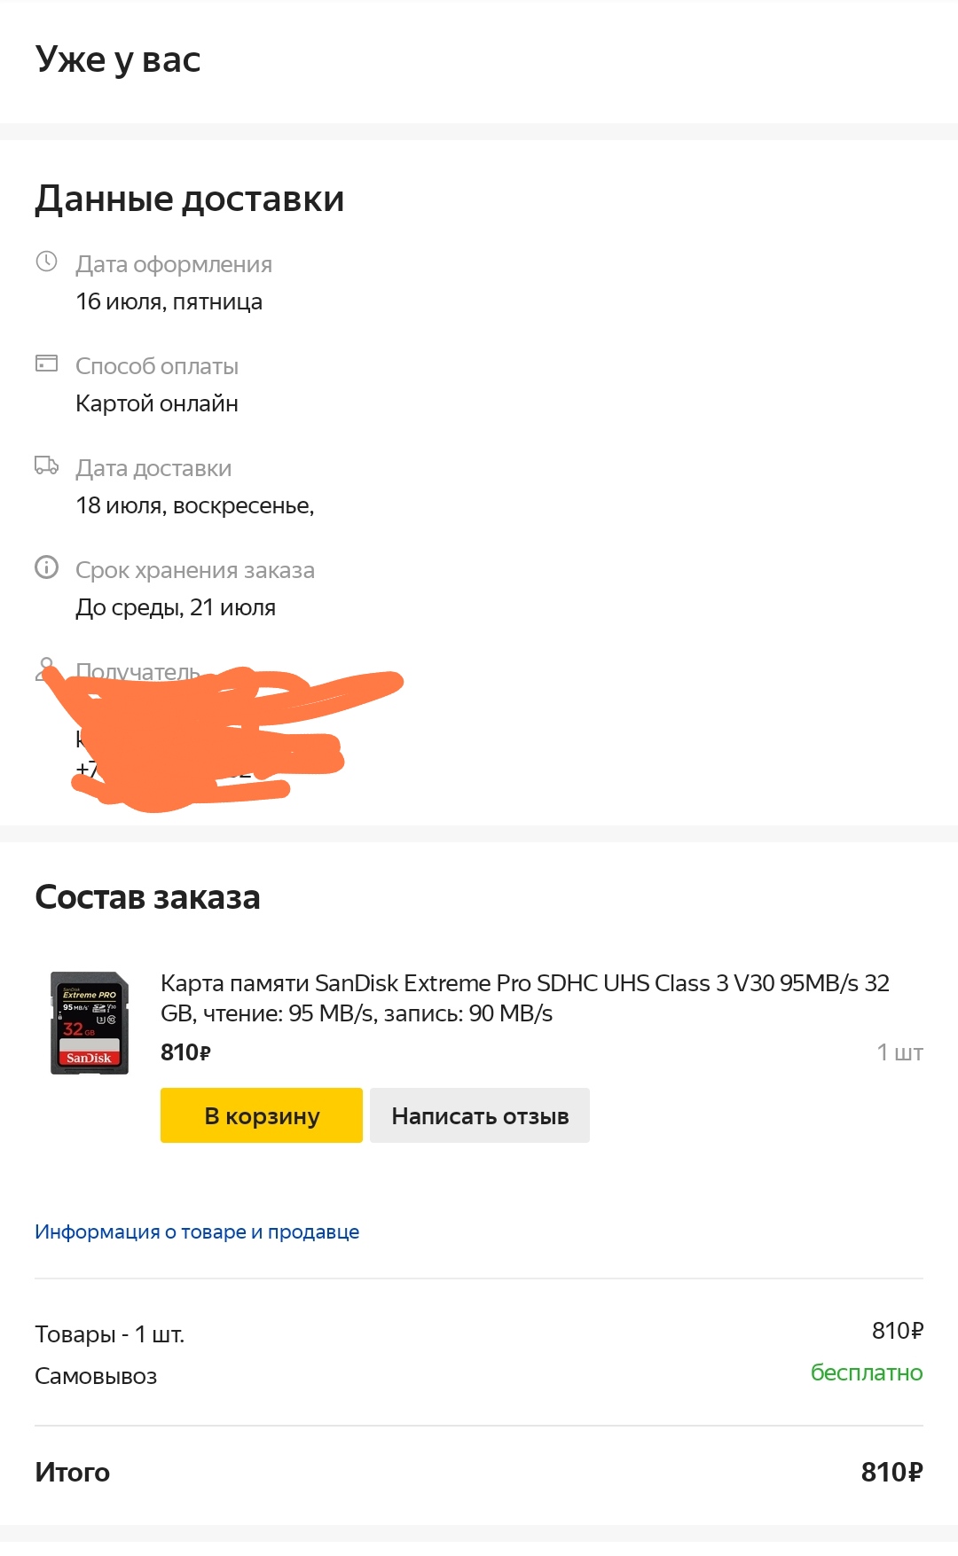The image size is (958, 1556).
Task: Click the info icon beside Срок хранения заказа
Action: [x=46, y=567]
